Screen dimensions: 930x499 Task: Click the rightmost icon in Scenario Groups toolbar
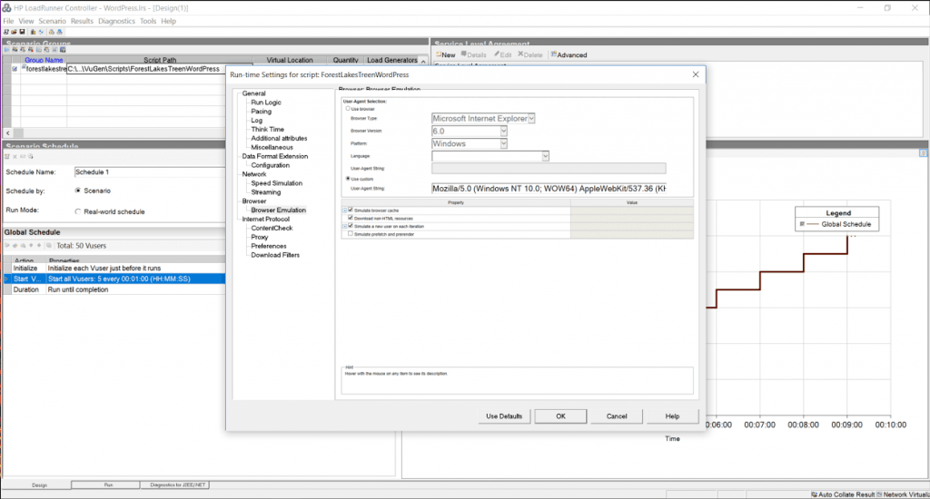coord(63,50)
